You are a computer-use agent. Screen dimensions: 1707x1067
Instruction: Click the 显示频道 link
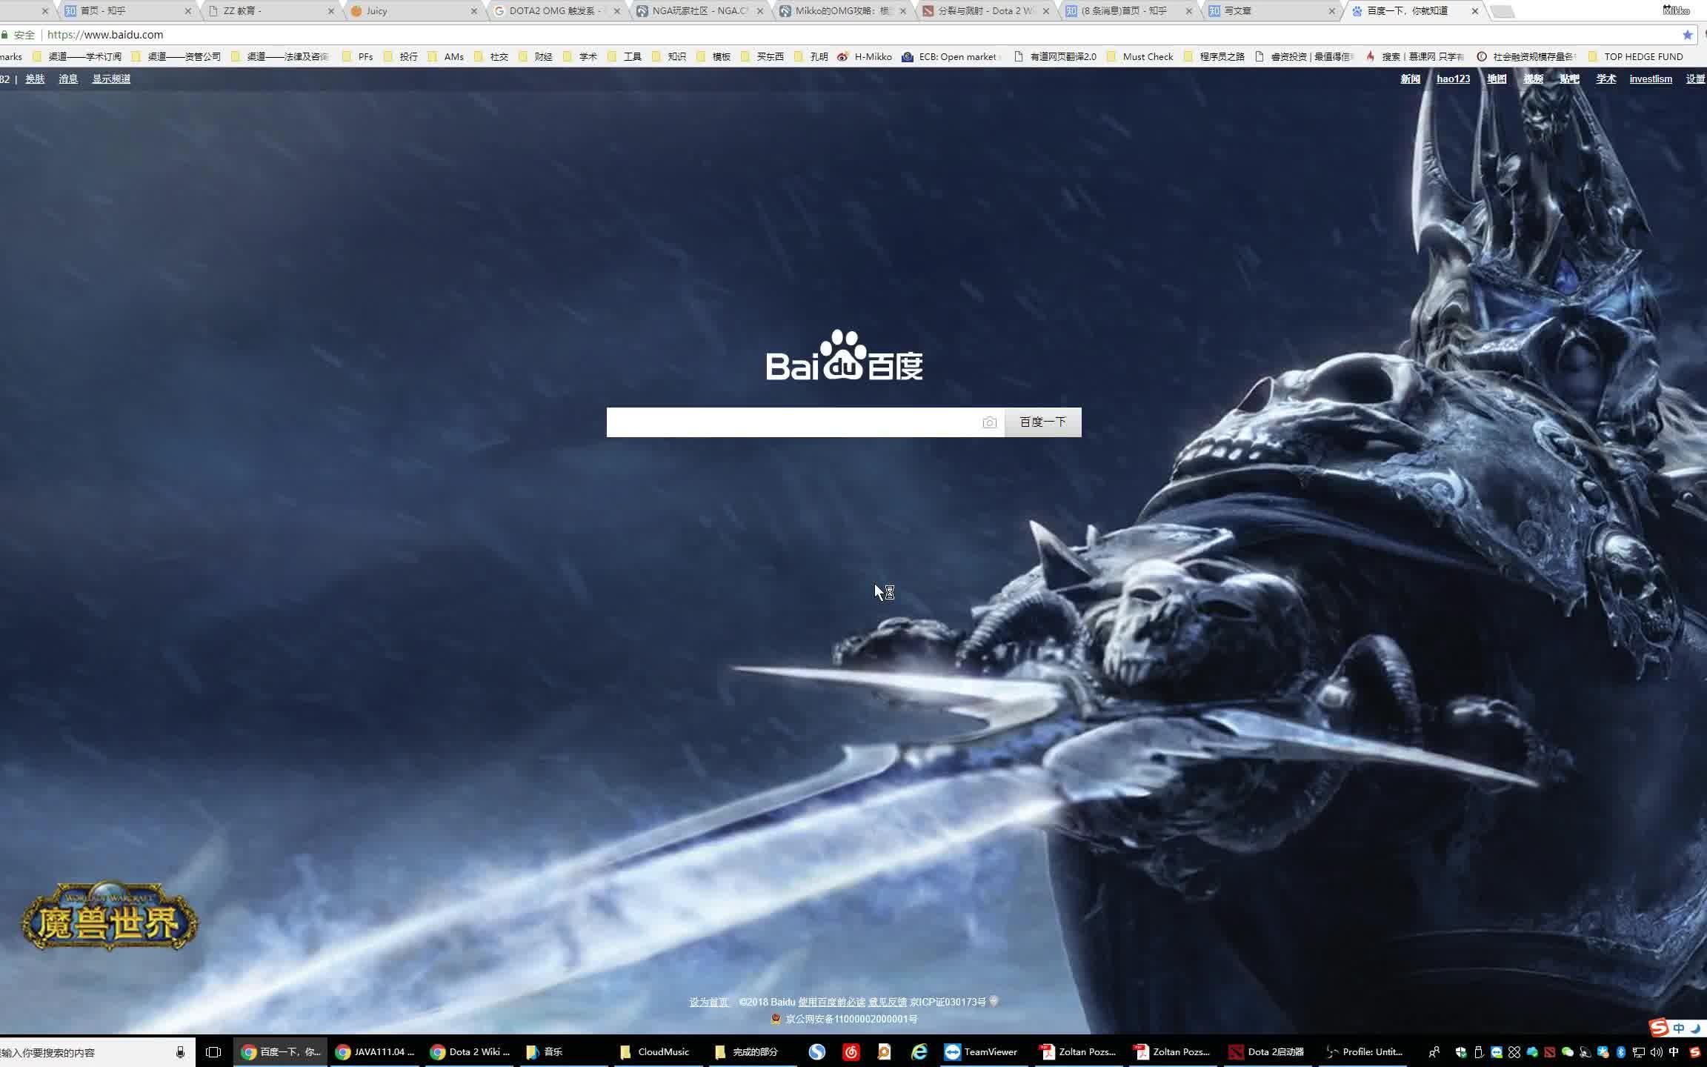click(x=111, y=79)
